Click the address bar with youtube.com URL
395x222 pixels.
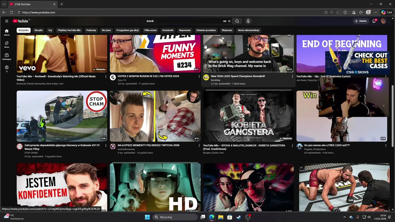[170, 12]
